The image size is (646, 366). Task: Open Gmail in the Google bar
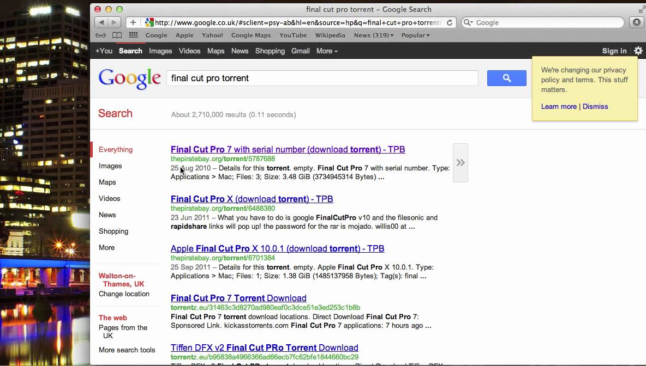click(x=300, y=51)
